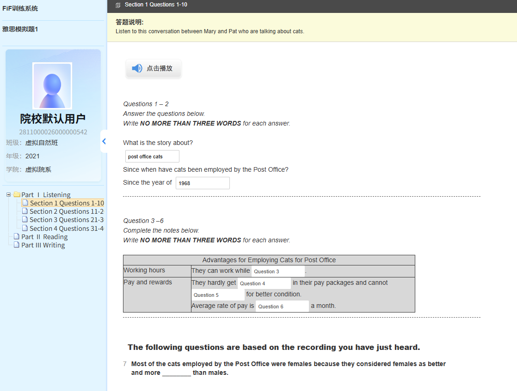This screenshot has width=517, height=391.
Task: Click the speaker icon to play audio
Action: point(137,68)
